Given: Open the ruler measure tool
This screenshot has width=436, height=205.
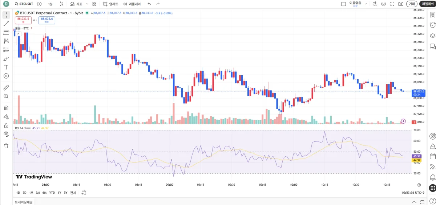Looking at the screenshot, I should (x=6, y=88).
